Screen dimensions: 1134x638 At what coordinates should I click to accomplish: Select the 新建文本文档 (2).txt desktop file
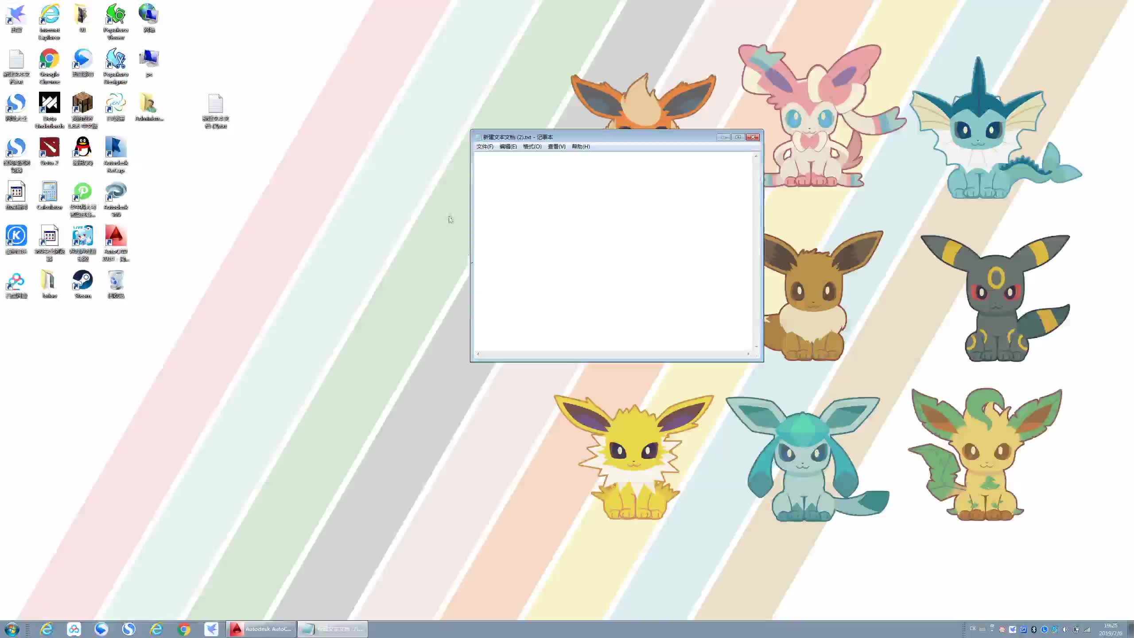[x=215, y=111]
